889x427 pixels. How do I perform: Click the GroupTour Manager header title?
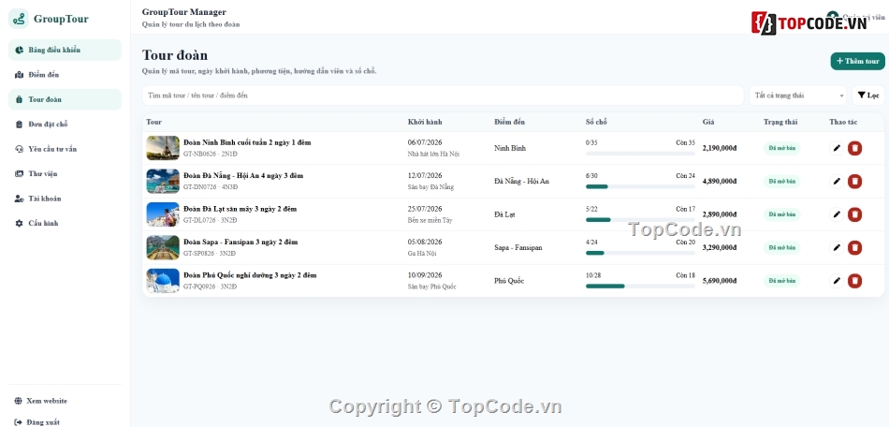(x=184, y=12)
